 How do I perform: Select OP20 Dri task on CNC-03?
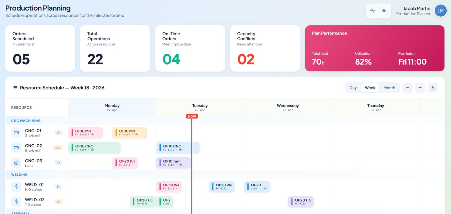125,163
